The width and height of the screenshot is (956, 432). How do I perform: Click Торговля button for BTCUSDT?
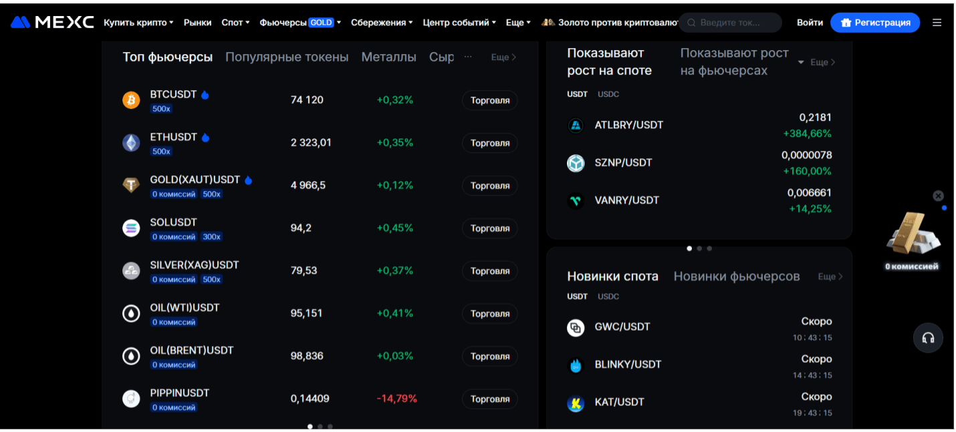coord(490,101)
